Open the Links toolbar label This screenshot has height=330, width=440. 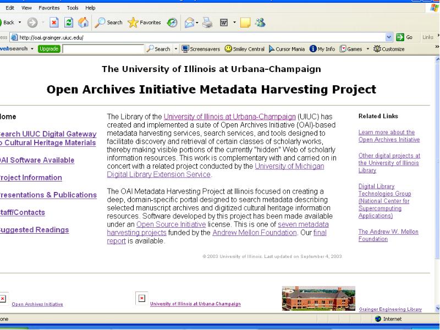click(x=428, y=37)
